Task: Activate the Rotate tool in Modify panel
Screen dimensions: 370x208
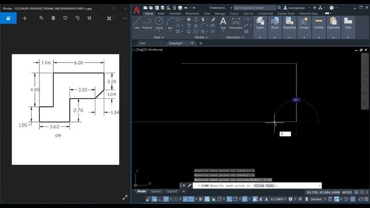Action: click(196, 20)
